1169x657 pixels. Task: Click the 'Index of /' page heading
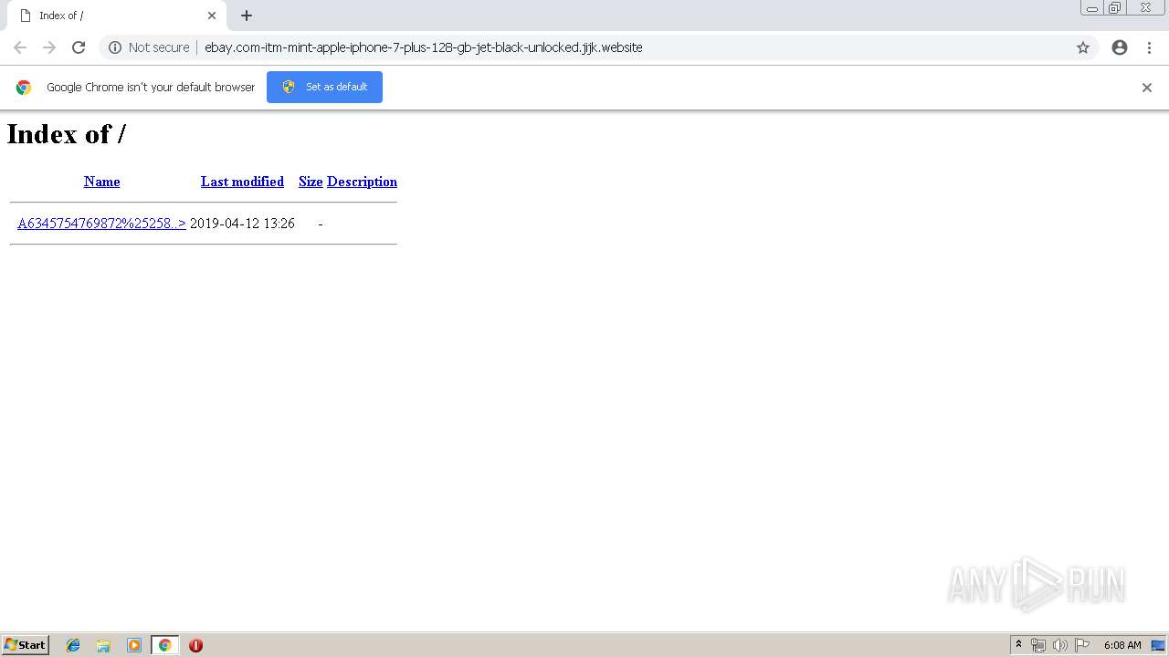[x=67, y=134]
